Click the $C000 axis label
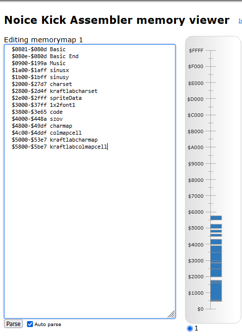 tap(195, 115)
